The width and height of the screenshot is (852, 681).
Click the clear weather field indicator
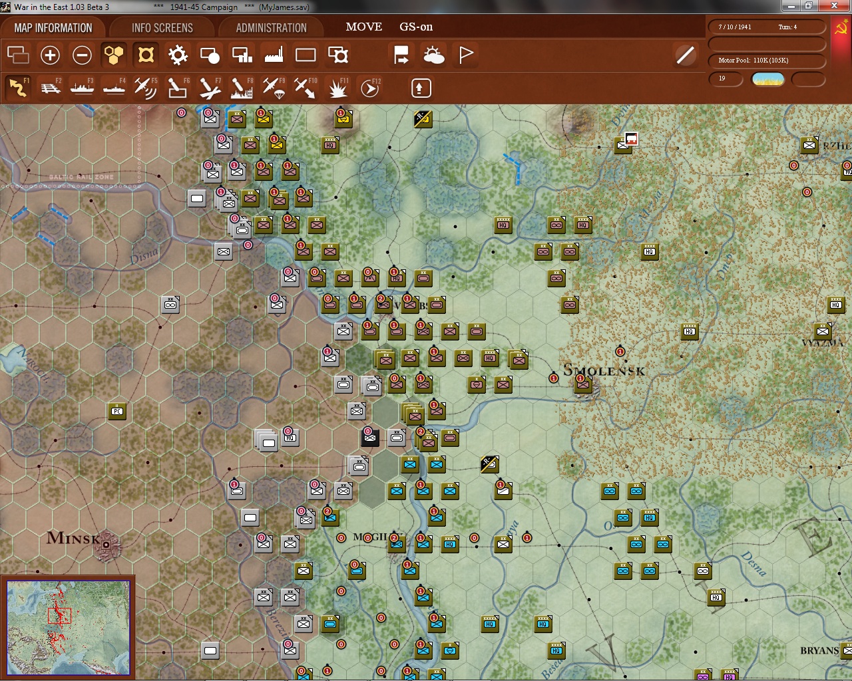767,79
